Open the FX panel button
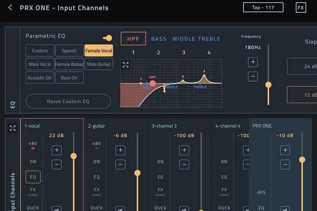Image resolution: width=317 pixels, height=211 pixels. click(301, 8)
